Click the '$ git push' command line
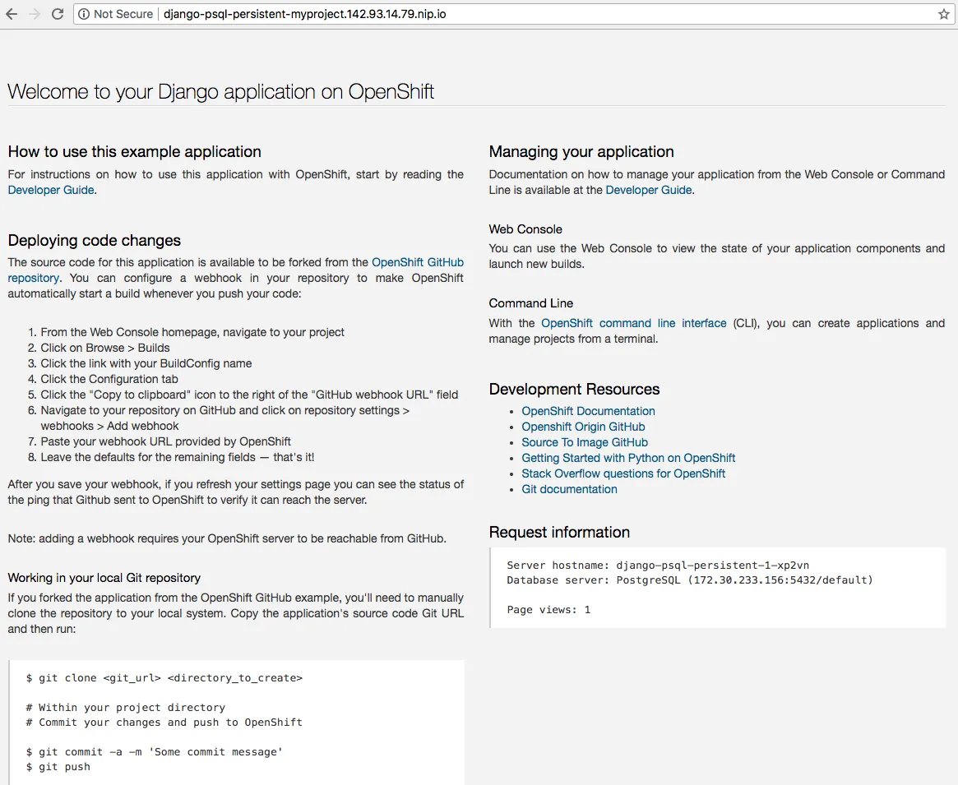This screenshot has height=785, width=958. (x=58, y=767)
